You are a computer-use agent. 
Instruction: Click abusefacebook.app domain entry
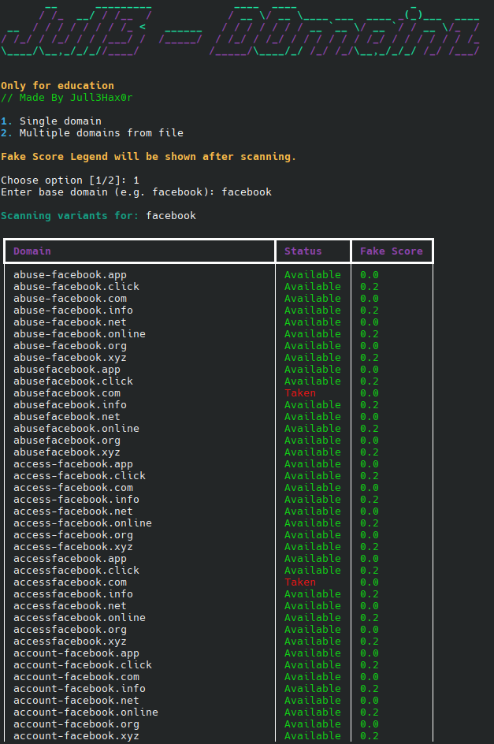click(x=67, y=370)
